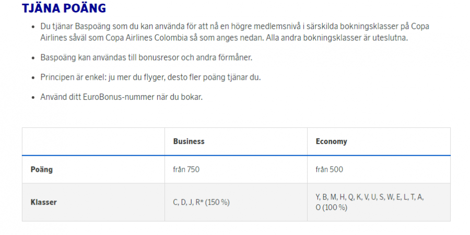Image resolution: width=470 pixels, height=235 pixels.
Task: Click the 'Använd ditt EuroBonus-nummer' bullet
Action: [x=122, y=97]
